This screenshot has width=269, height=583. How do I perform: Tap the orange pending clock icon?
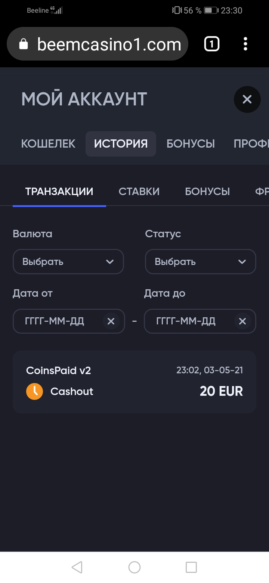(x=34, y=391)
